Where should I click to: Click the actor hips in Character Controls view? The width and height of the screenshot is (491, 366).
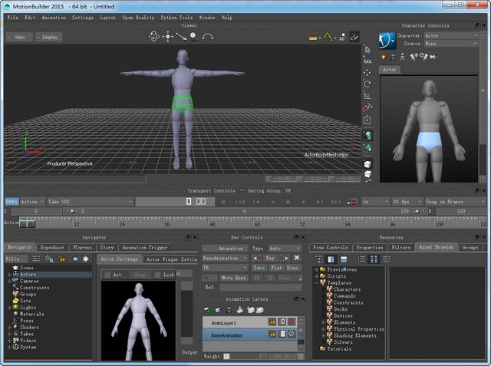point(429,141)
